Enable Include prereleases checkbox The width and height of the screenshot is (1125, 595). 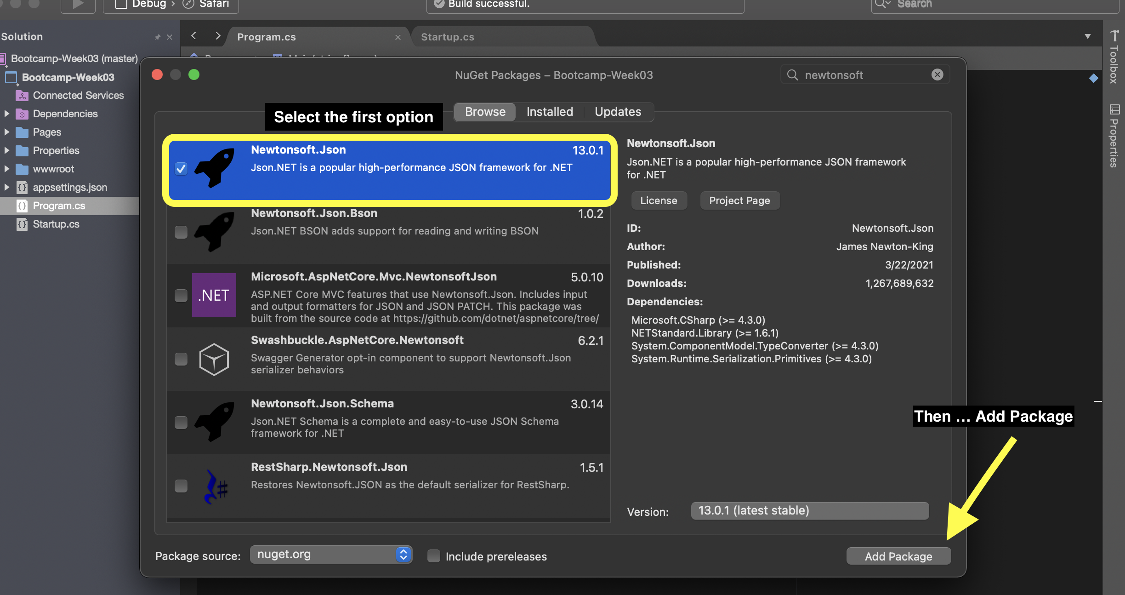pyautogui.click(x=434, y=556)
